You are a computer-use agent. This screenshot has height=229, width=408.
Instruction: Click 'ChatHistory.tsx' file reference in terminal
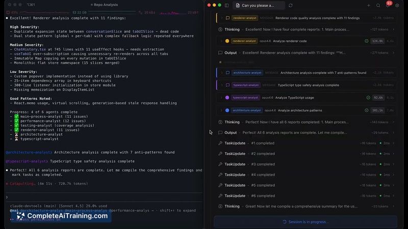tap(30, 49)
